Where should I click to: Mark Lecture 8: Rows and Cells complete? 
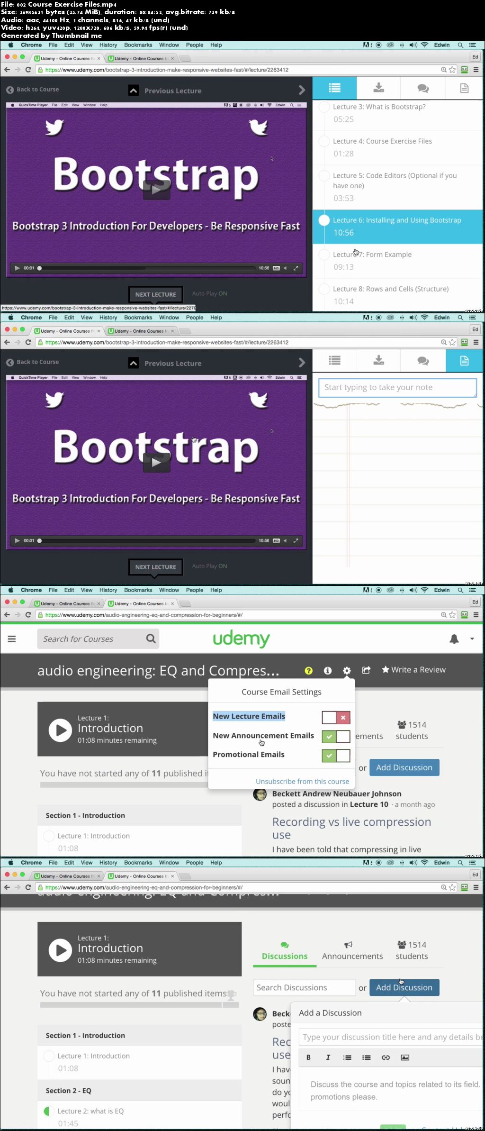[x=324, y=289]
